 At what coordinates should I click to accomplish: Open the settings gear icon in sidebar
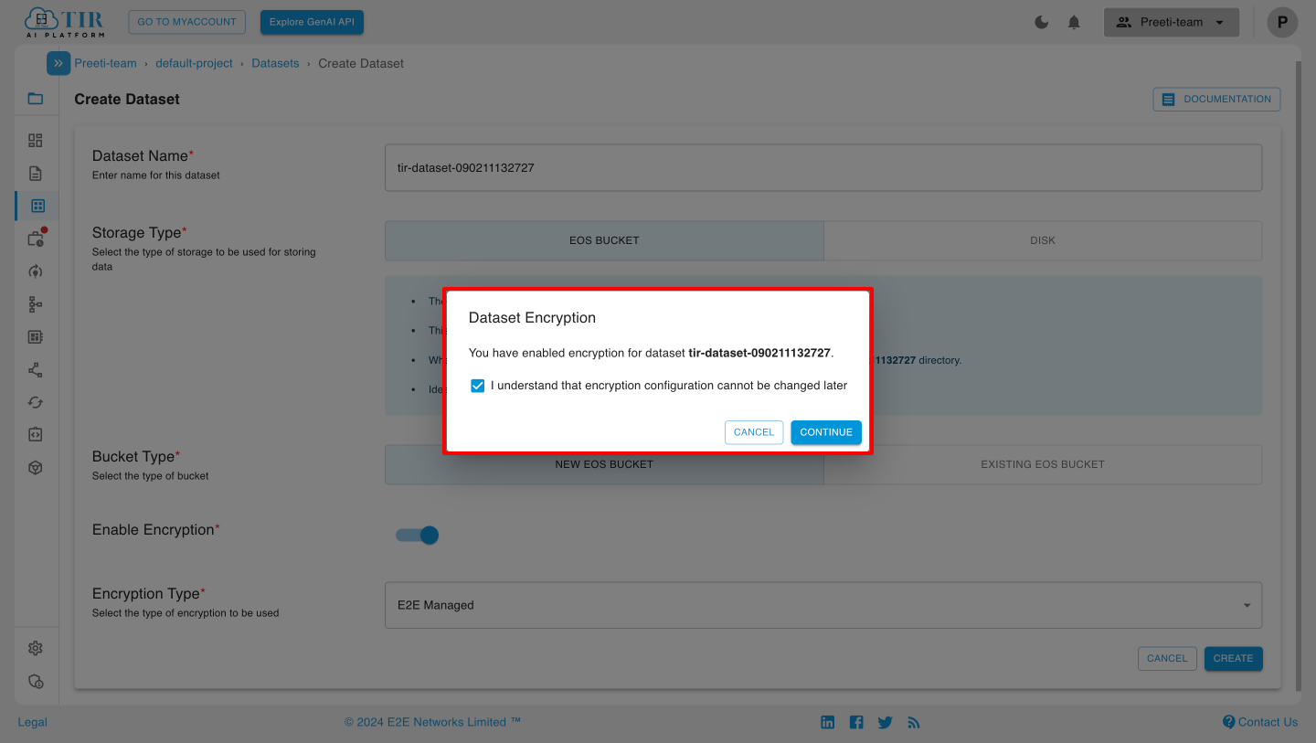[36, 648]
